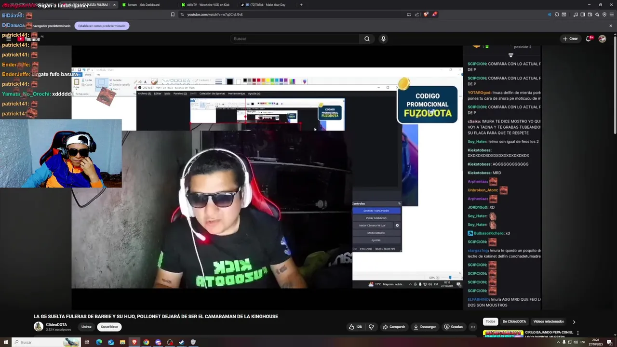Open the CIRILO BAJANDO PEPA recommended video thumbnail
The width and height of the screenshot is (617, 347).
click(503, 334)
